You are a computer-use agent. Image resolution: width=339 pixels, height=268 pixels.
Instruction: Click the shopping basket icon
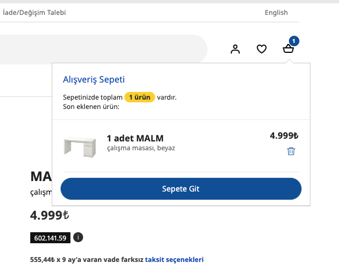point(288,50)
